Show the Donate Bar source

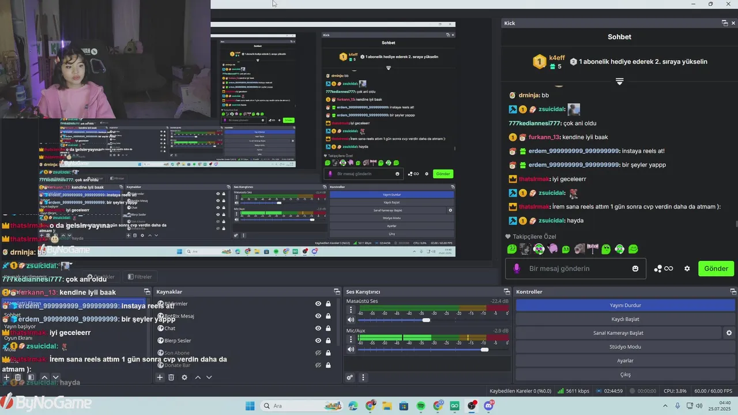tap(318, 365)
